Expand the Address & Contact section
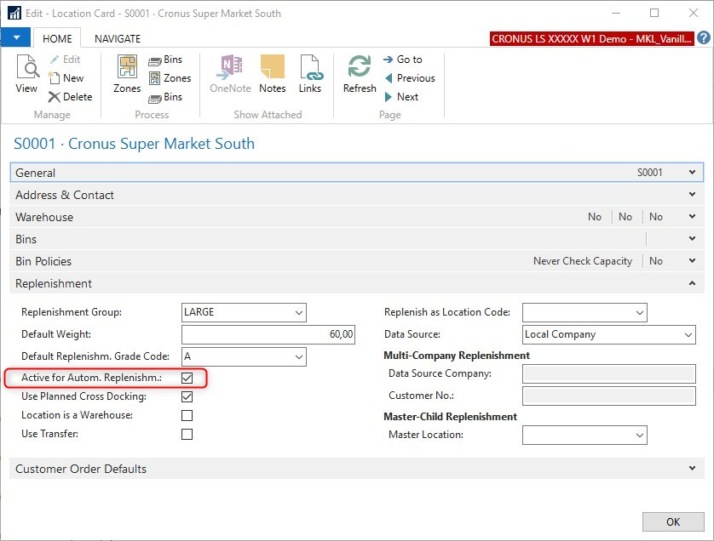714x541 pixels. (x=357, y=195)
